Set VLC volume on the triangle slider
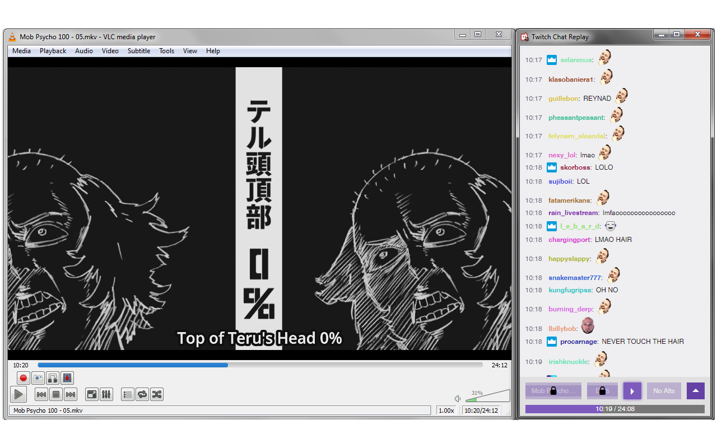Image resolution: width=717 pixels, height=448 pixels. [487, 396]
